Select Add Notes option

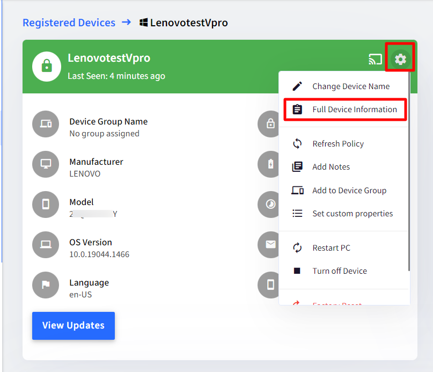tap(344, 167)
